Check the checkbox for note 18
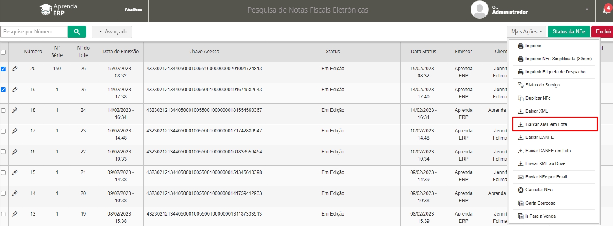 3,110
